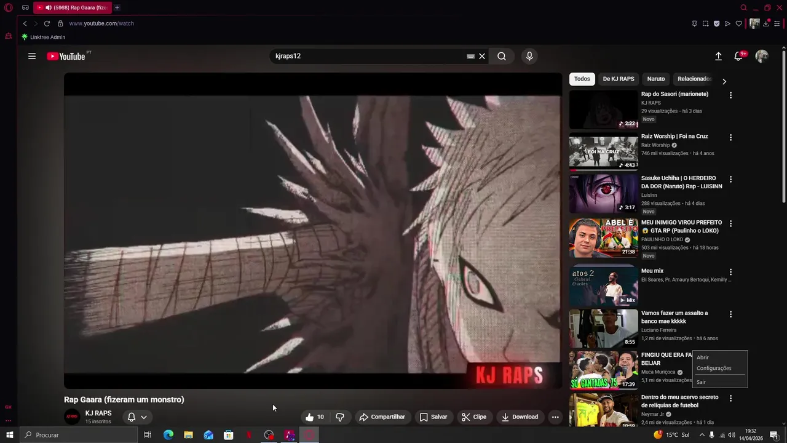Image resolution: width=787 pixels, height=443 pixels.
Task: Open options for Sasuke Uchiha rap video
Action: click(x=730, y=180)
